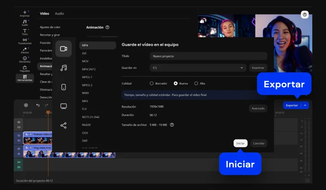Click the share/upload export icon

click(x=63, y=125)
